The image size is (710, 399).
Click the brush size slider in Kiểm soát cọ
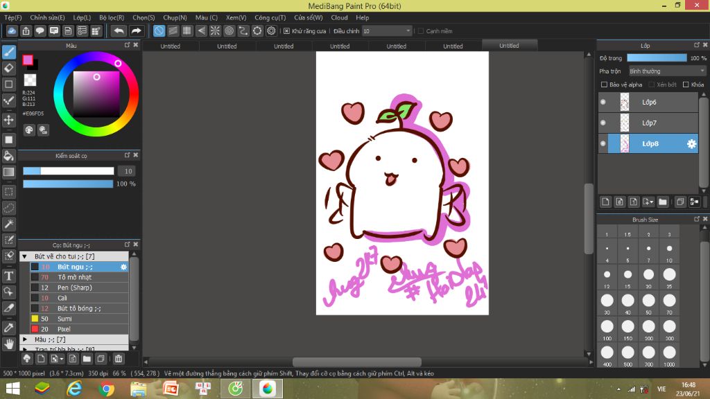point(69,171)
